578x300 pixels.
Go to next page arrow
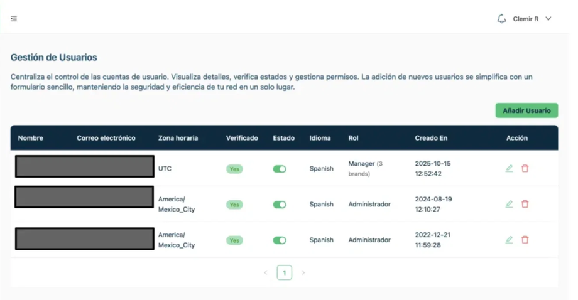[303, 273]
